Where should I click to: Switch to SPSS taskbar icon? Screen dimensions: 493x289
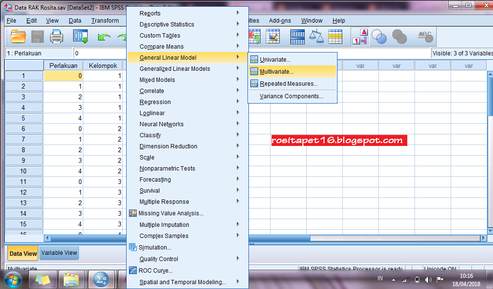101,279
